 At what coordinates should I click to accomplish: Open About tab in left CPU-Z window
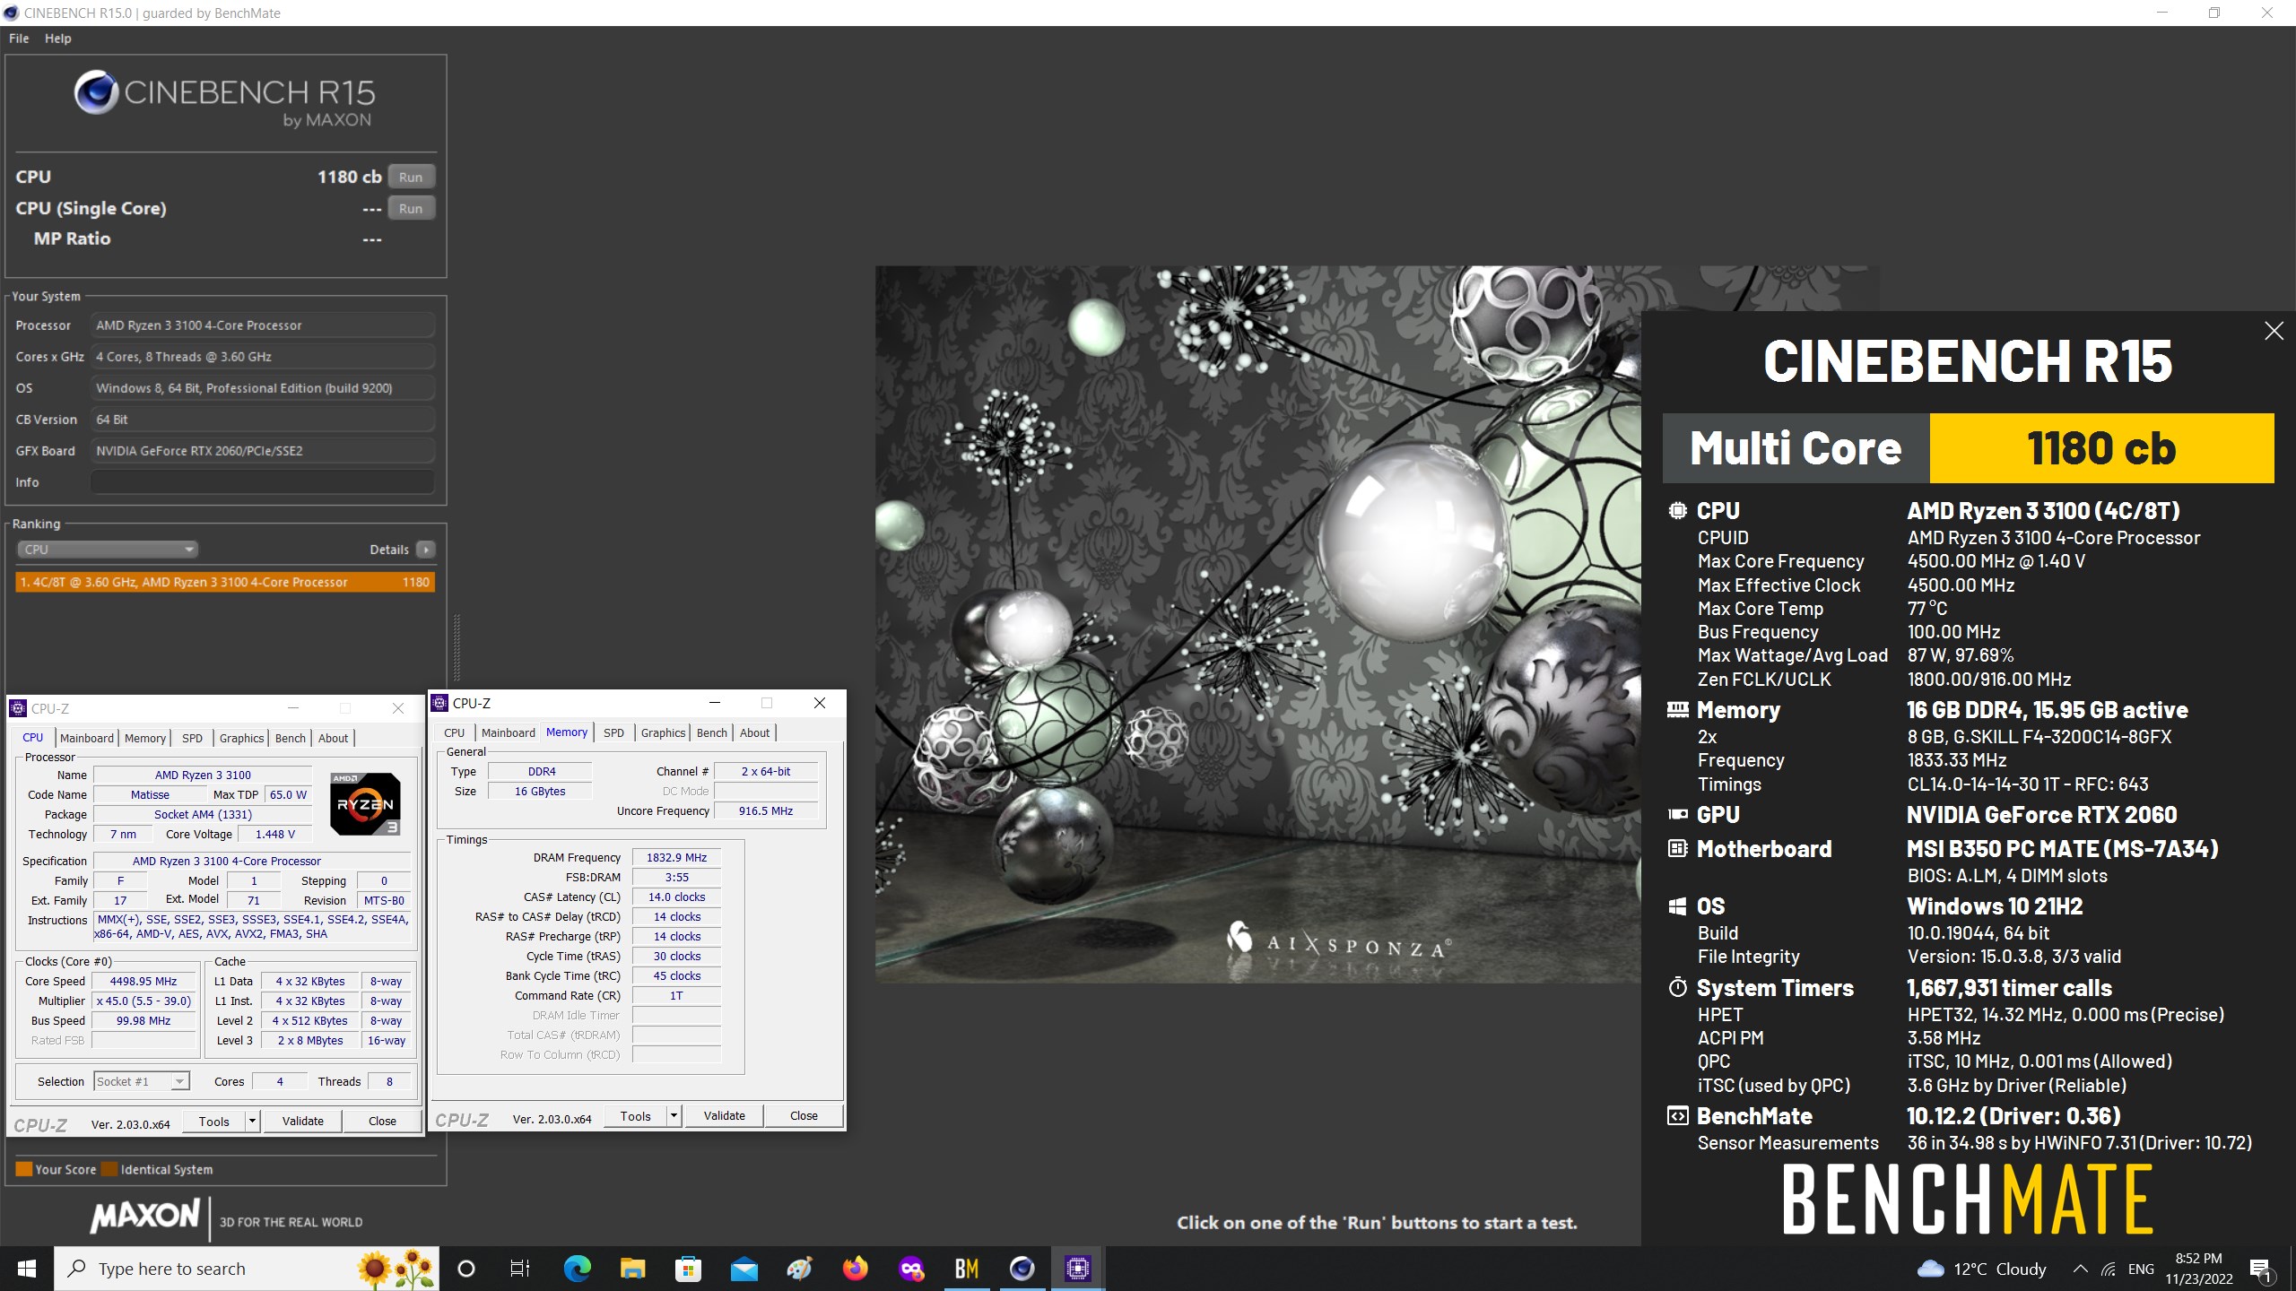pos(333,738)
